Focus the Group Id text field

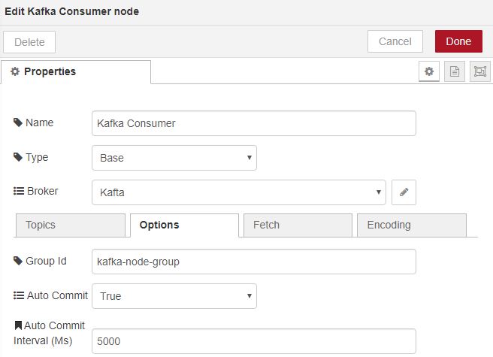pos(253,262)
